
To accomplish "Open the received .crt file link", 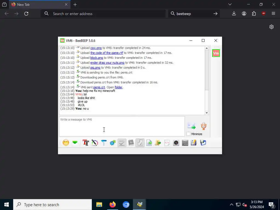I will tap(99, 87).
